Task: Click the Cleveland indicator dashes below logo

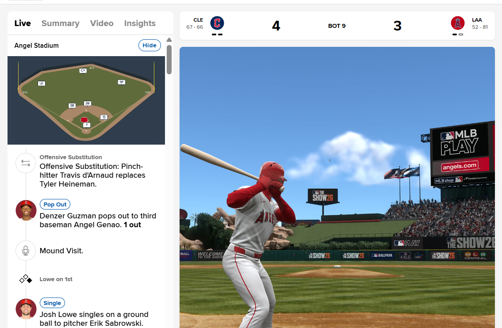Action: [217, 34]
